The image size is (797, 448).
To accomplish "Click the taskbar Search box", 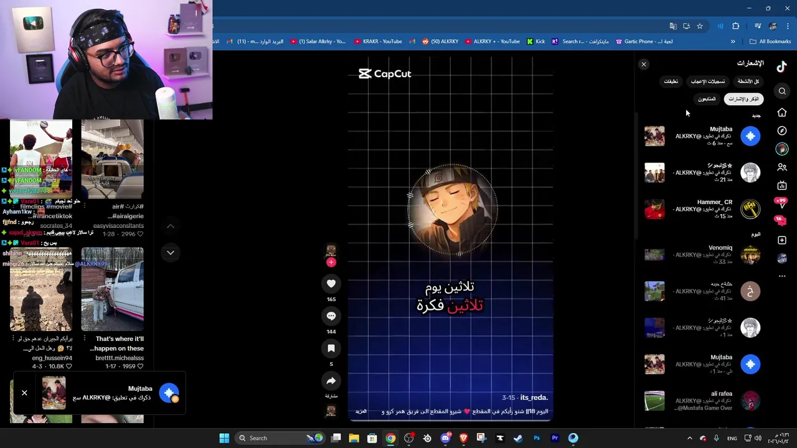I will [281, 438].
